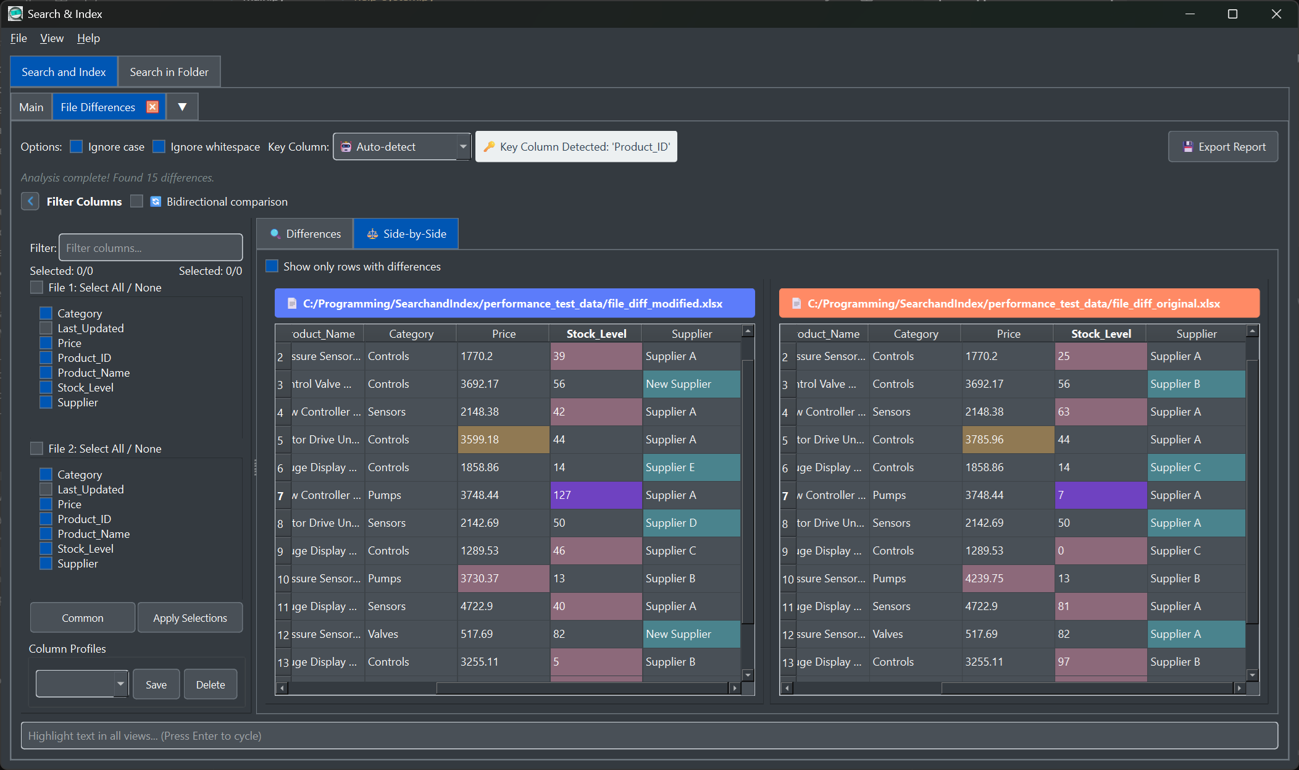The height and width of the screenshot is (770, 1299).
Task: Open the View menu
Action: pos(51,38)
